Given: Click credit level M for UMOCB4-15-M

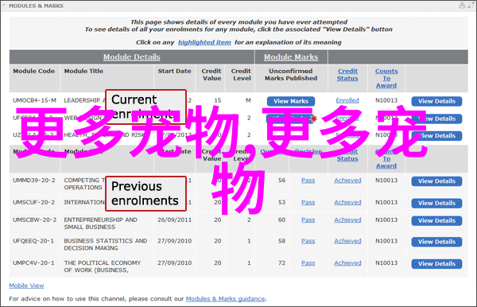Looking at the screenshot, I should coord(248,100).
